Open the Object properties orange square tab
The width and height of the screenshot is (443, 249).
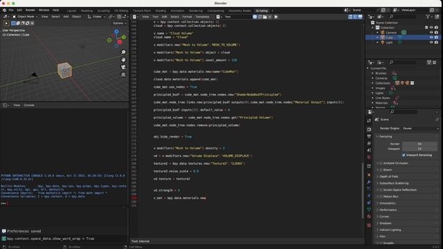pos(369,175)
